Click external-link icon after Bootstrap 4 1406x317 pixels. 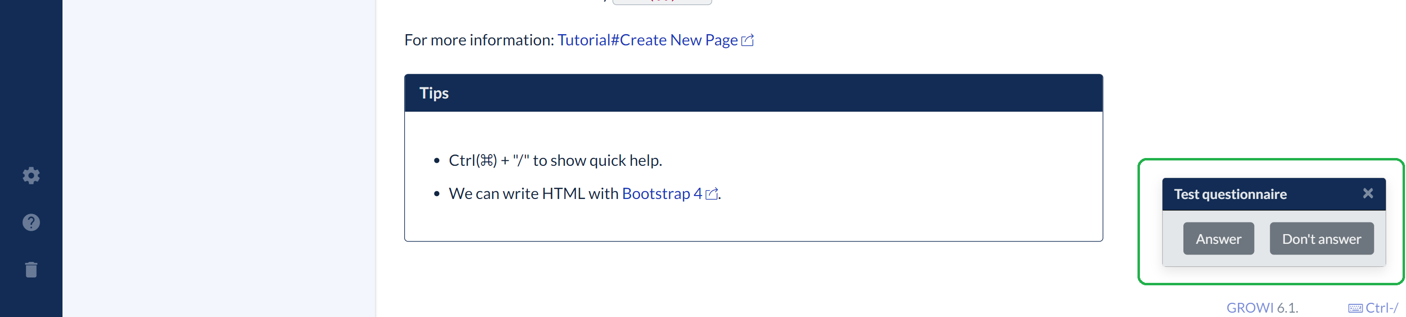coord(711,194)
